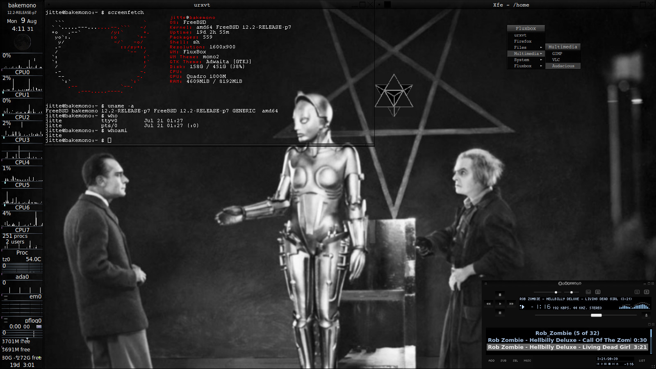
Task: Enable shuffle with the S button
Action: point(637,292)
